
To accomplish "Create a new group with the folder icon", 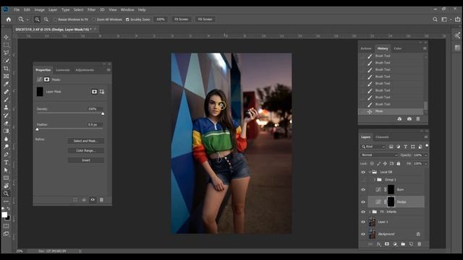I will (x=403, y=244).
